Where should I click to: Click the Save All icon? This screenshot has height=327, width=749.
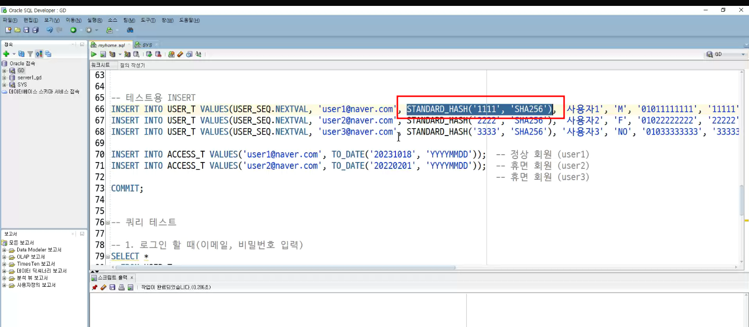[35, 30]
